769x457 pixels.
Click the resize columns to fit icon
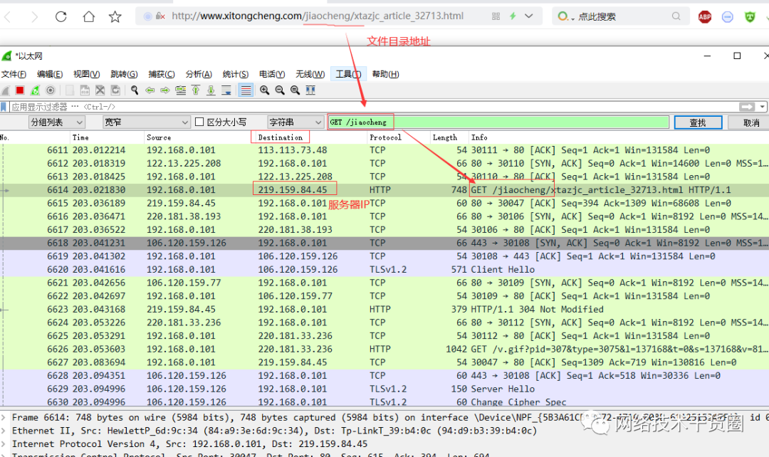[310, 90]
